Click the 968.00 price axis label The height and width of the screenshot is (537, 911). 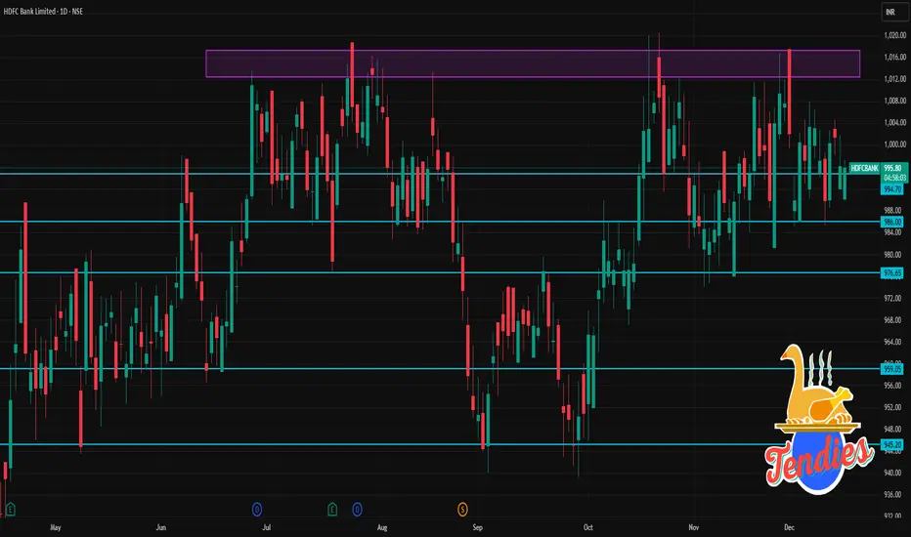coord(892,320)
